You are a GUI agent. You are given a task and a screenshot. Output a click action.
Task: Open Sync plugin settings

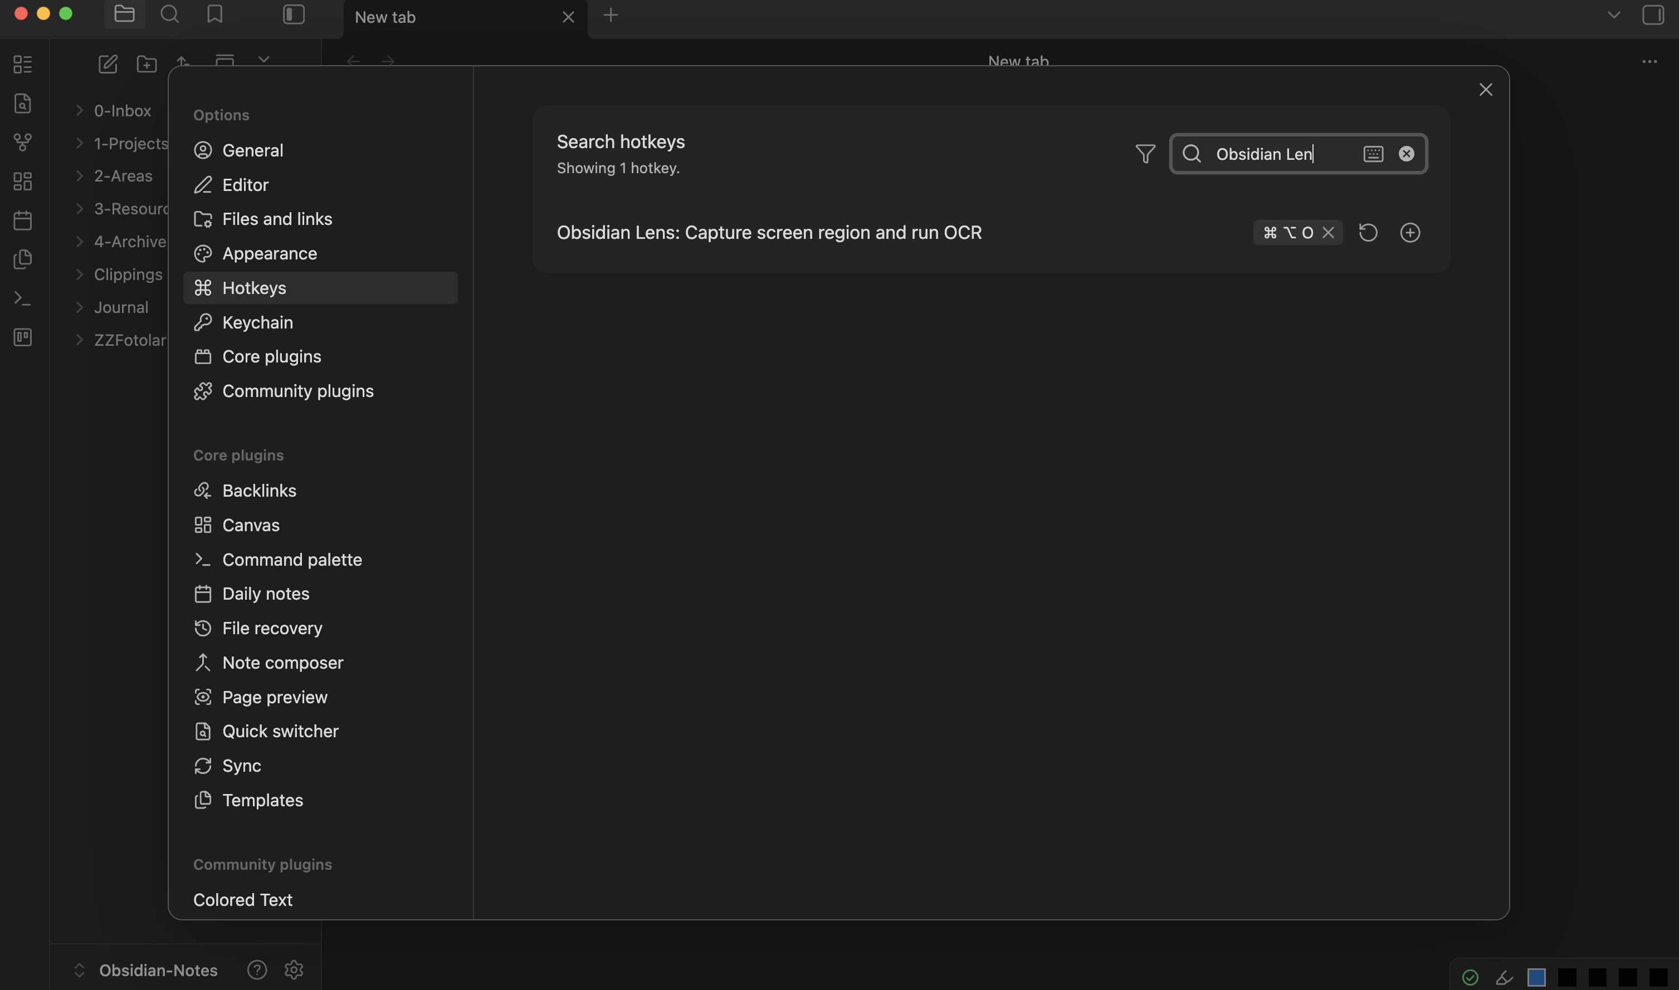point(320,766)
